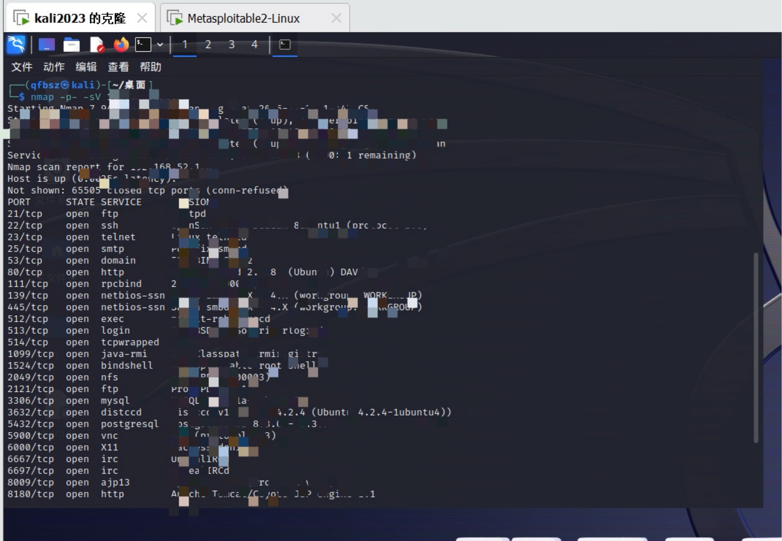Open the terminal launcher dropdown chevron
782x541 pixels.
tap(160, 44)
